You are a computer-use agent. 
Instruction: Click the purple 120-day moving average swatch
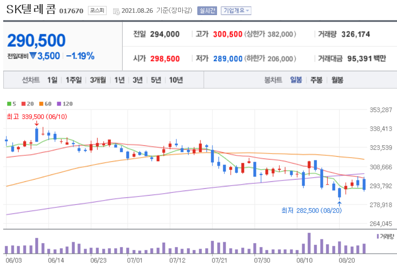tap(59, 104)
